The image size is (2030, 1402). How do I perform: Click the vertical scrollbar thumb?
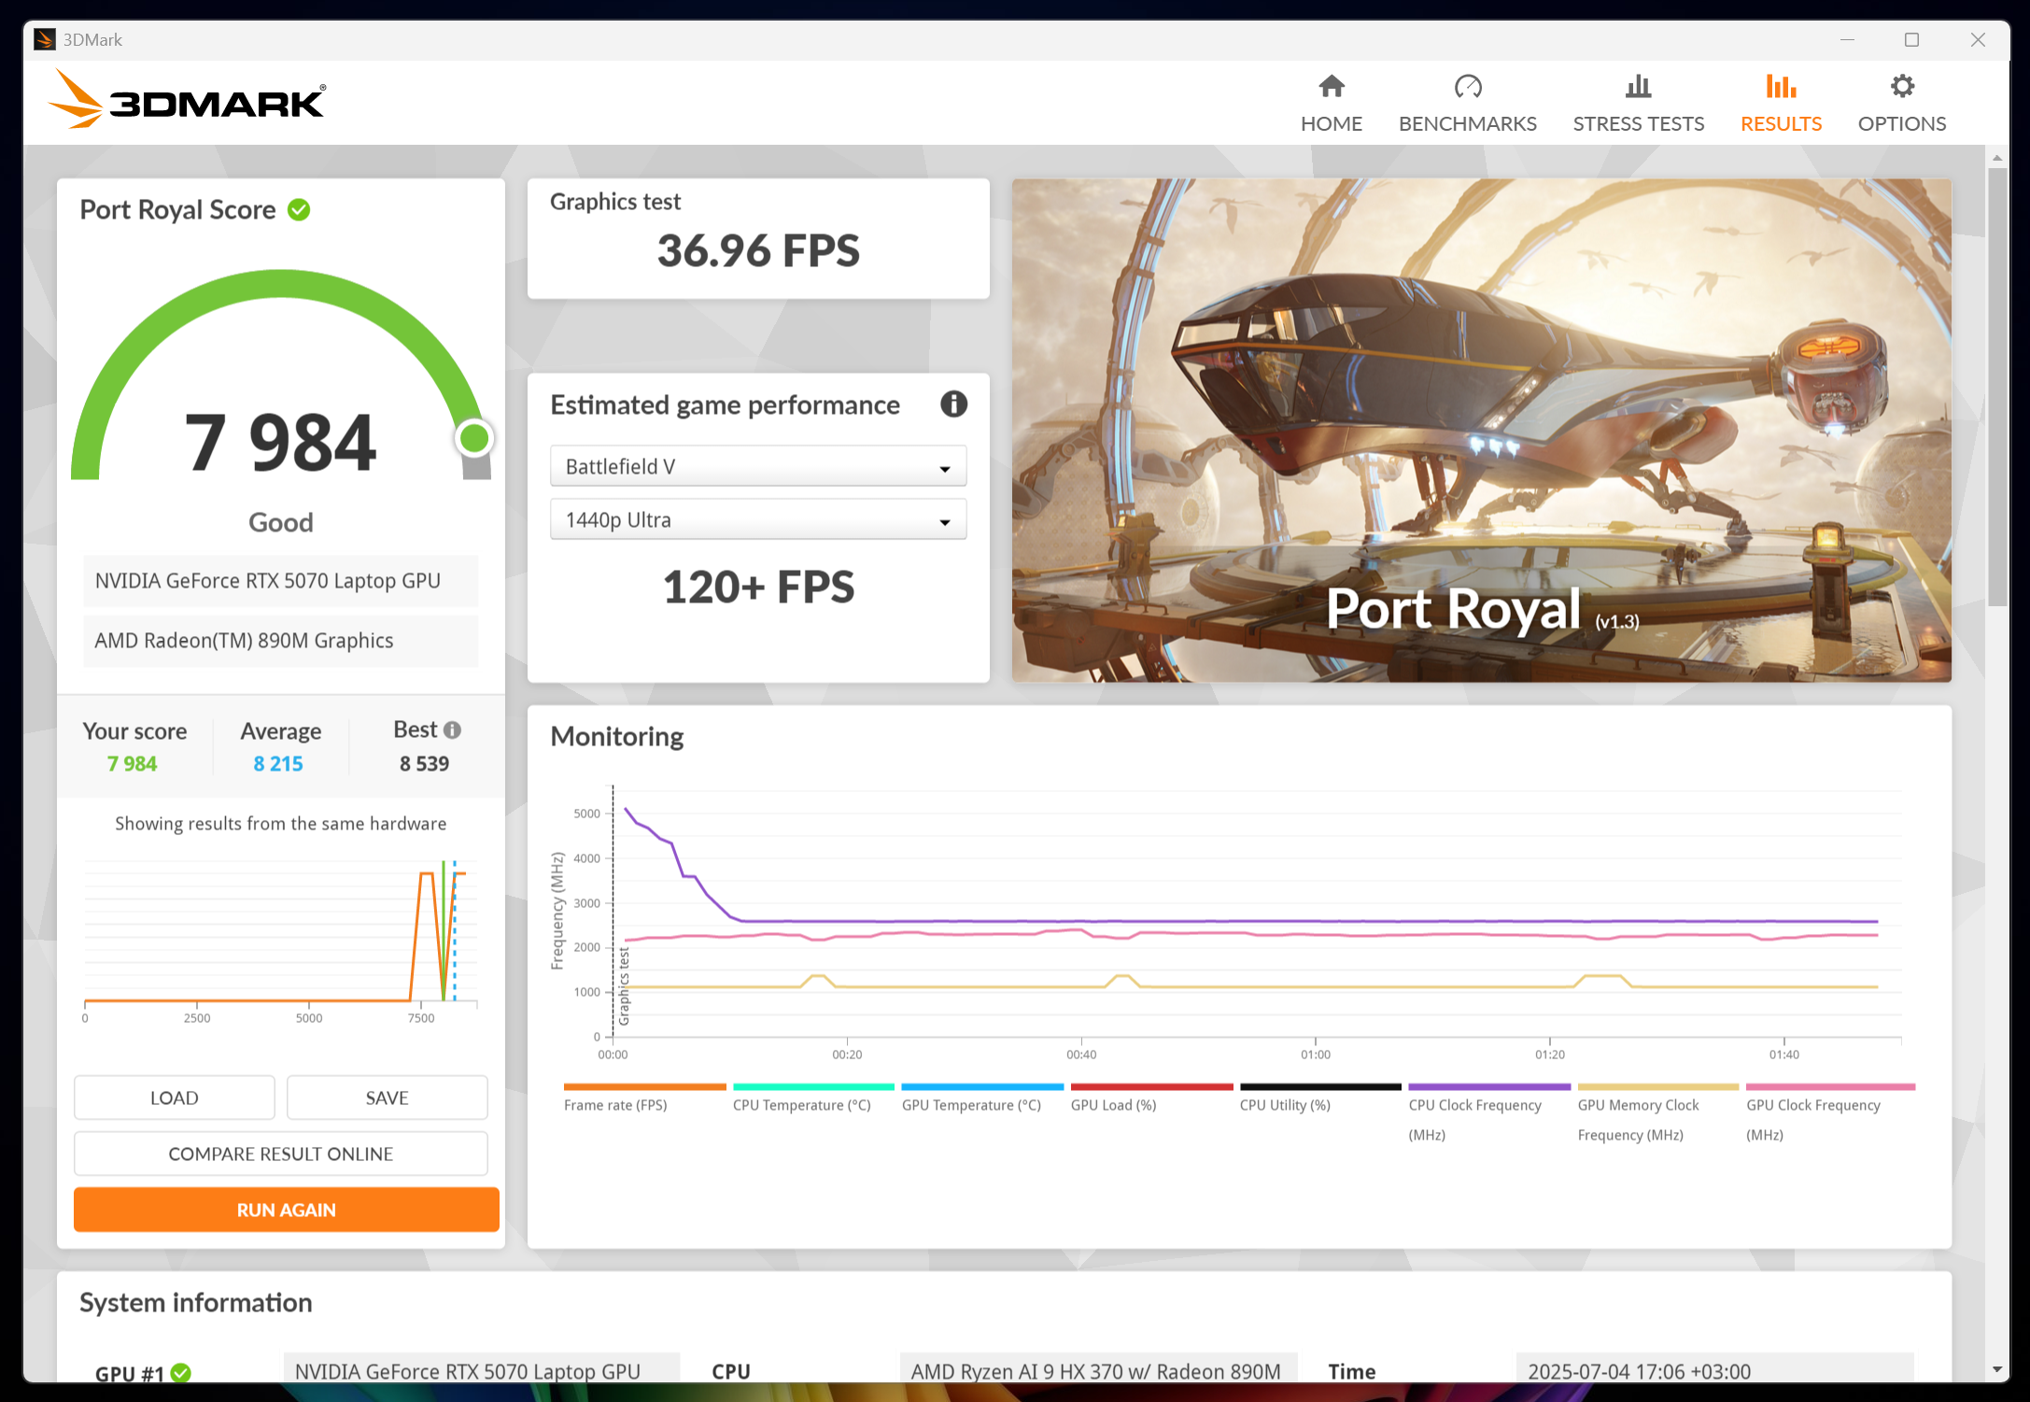coord(1997,388)
